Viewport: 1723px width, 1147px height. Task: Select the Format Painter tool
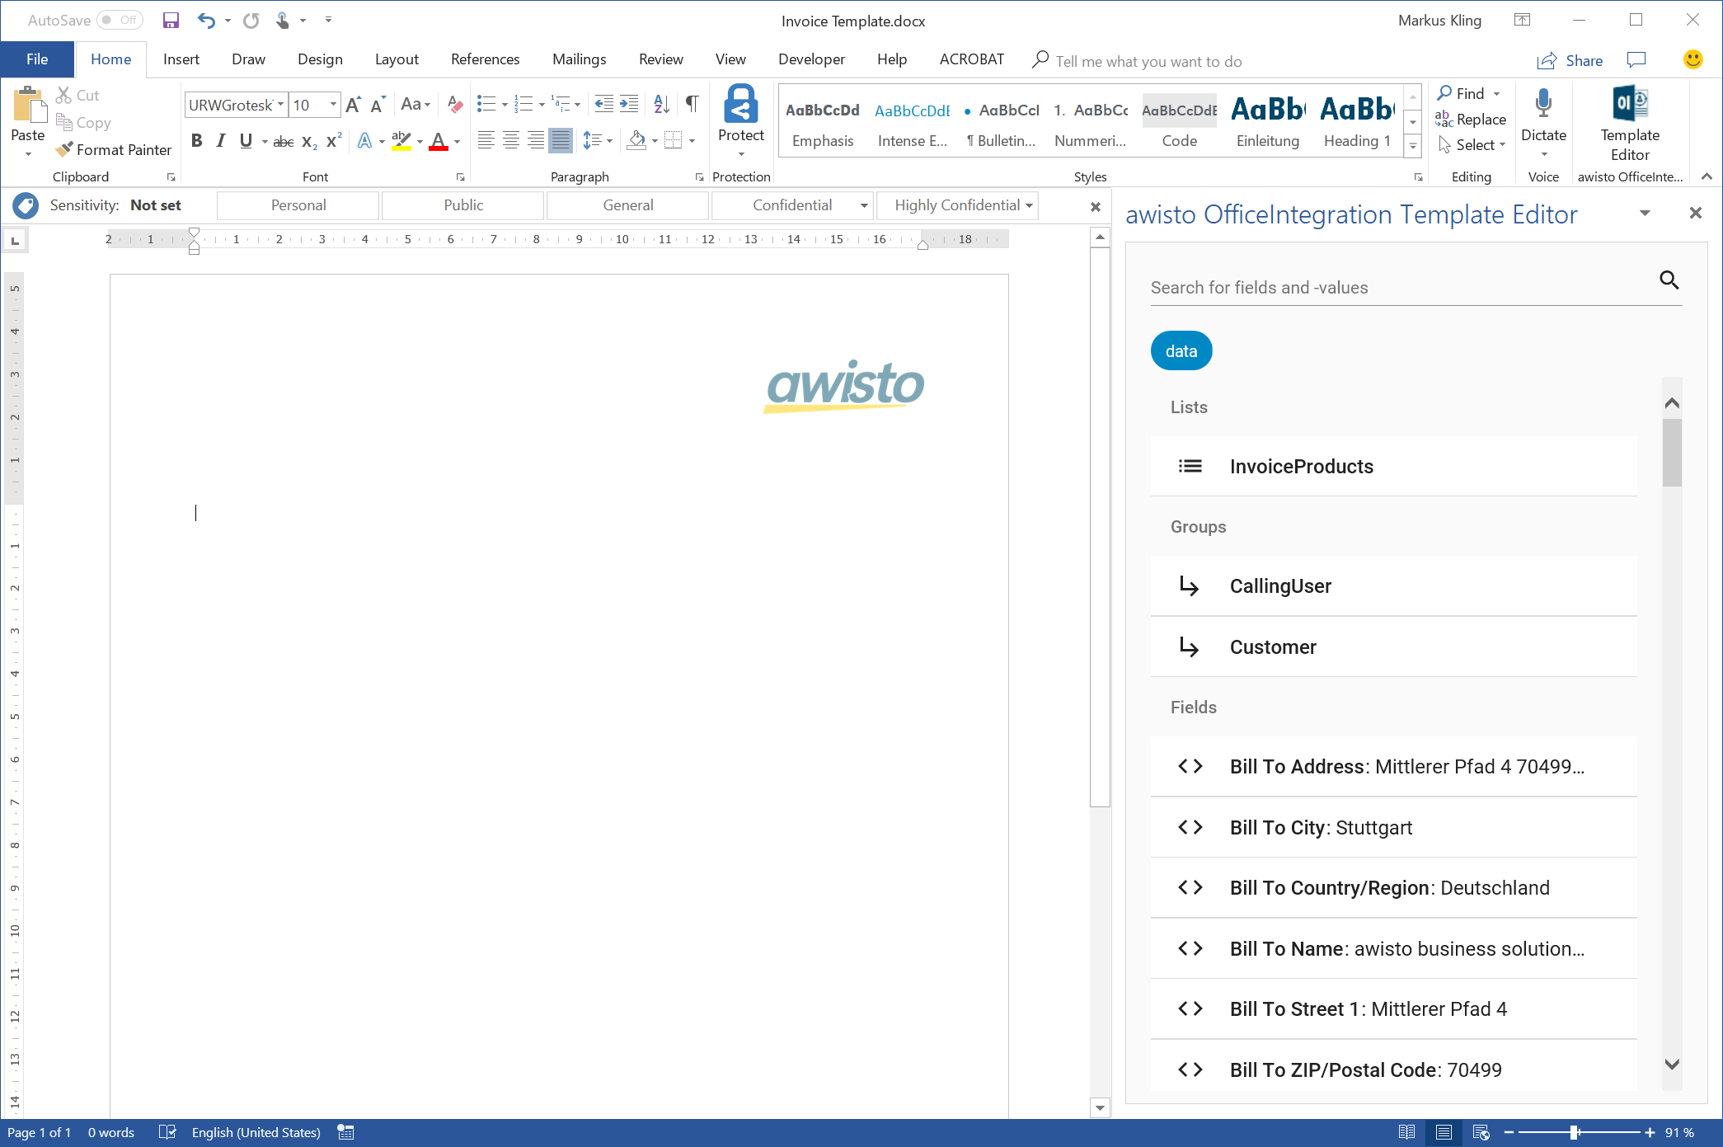pyautogui.click(x=114, y=150)
